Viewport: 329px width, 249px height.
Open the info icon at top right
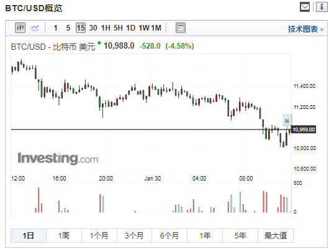322,7
